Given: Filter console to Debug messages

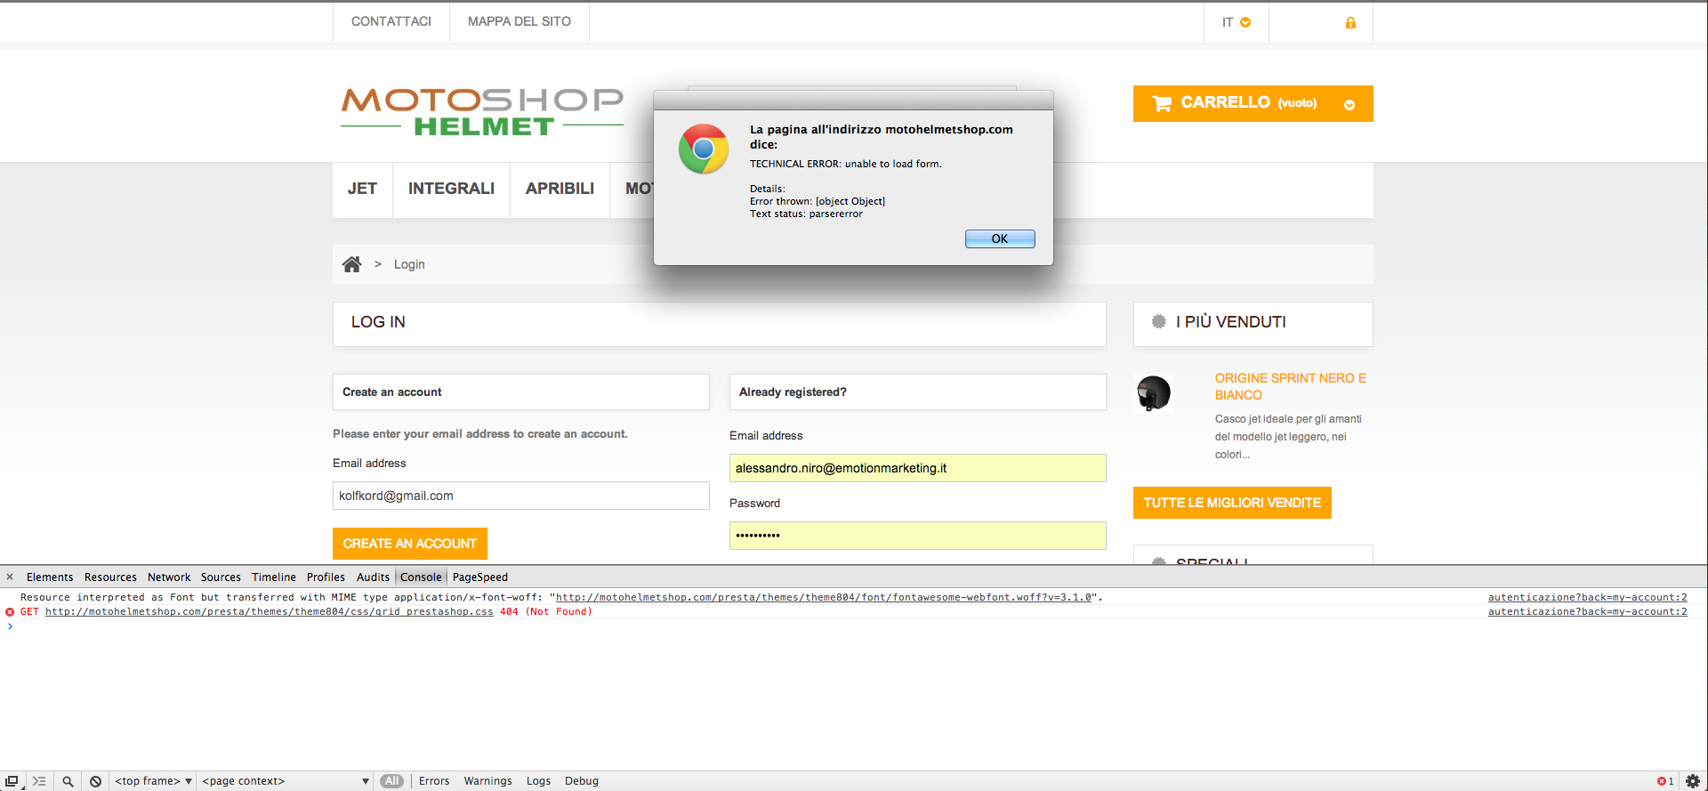Looking at the screenshot, I should (x=582, y=781).
